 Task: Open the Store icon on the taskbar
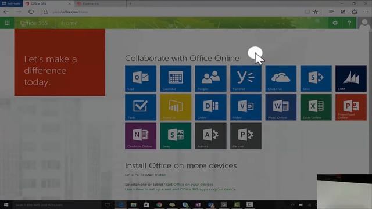[146, 205]
